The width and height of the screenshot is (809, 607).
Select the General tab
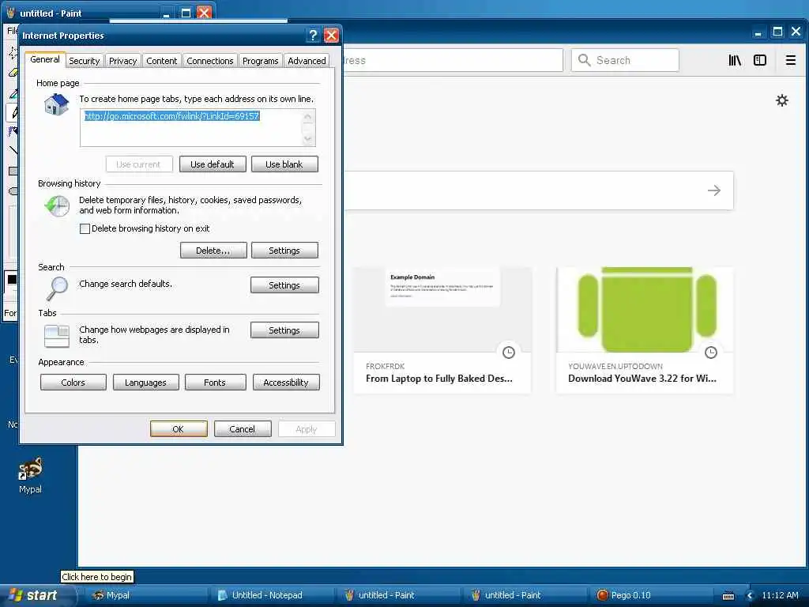click(45, 59)
